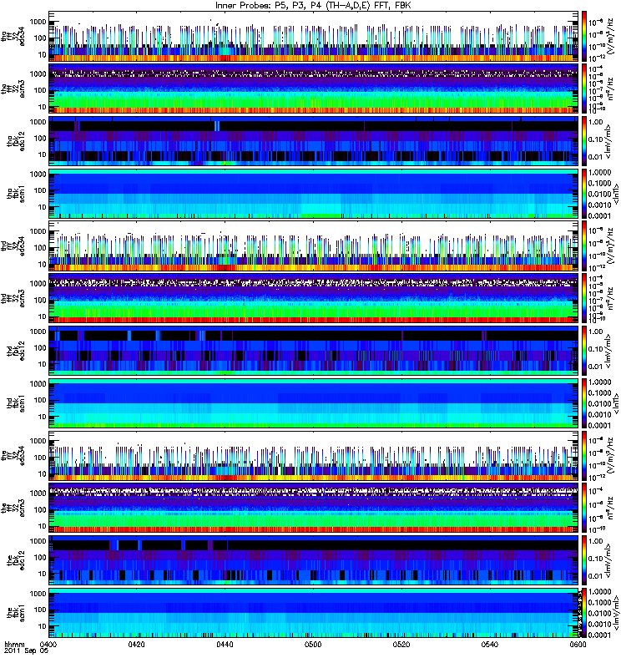
Task: Click the 0520 time axis label
Action: pos(401,644)
